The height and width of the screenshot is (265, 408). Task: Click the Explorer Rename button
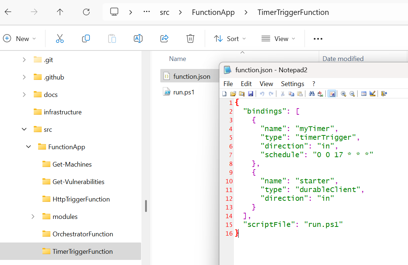138,38
